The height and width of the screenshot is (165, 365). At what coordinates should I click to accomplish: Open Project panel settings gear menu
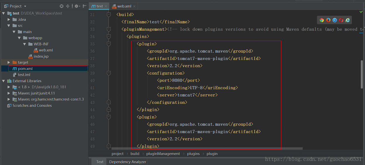[x=77, y=6]
